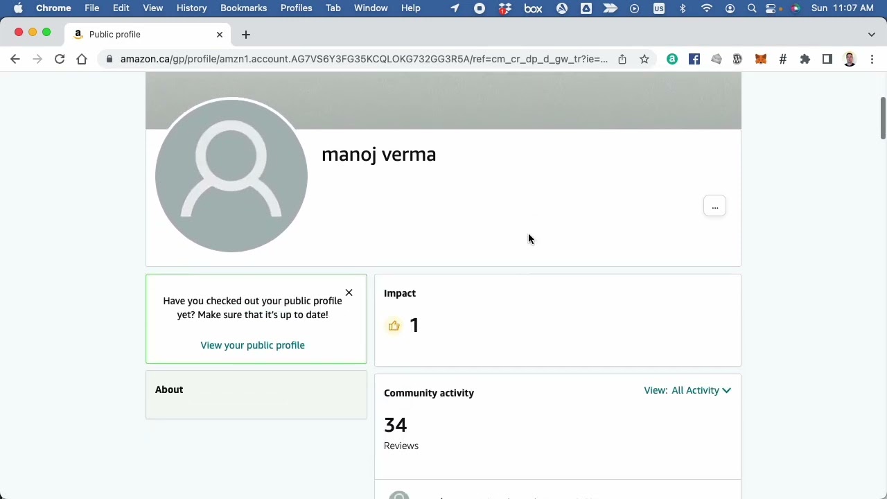Click the hash symbol extension icon

783,59
